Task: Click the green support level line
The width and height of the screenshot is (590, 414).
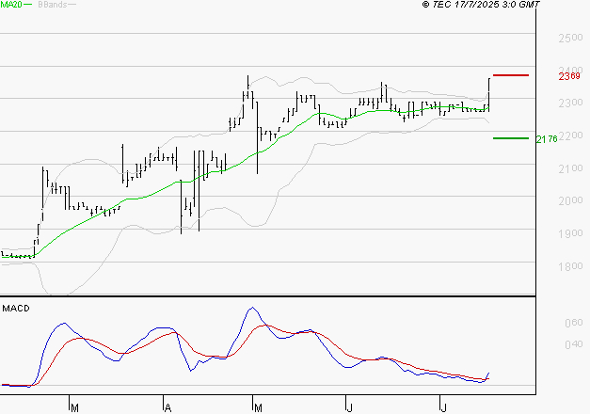Action: [511, 138]
